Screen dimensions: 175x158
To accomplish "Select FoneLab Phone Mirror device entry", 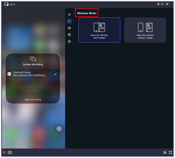I will [x=29, y=74].
